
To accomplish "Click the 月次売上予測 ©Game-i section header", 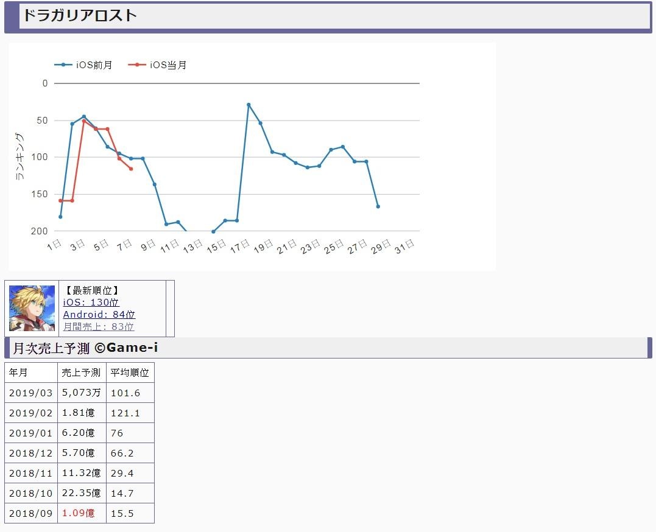I will click(85, 348).
